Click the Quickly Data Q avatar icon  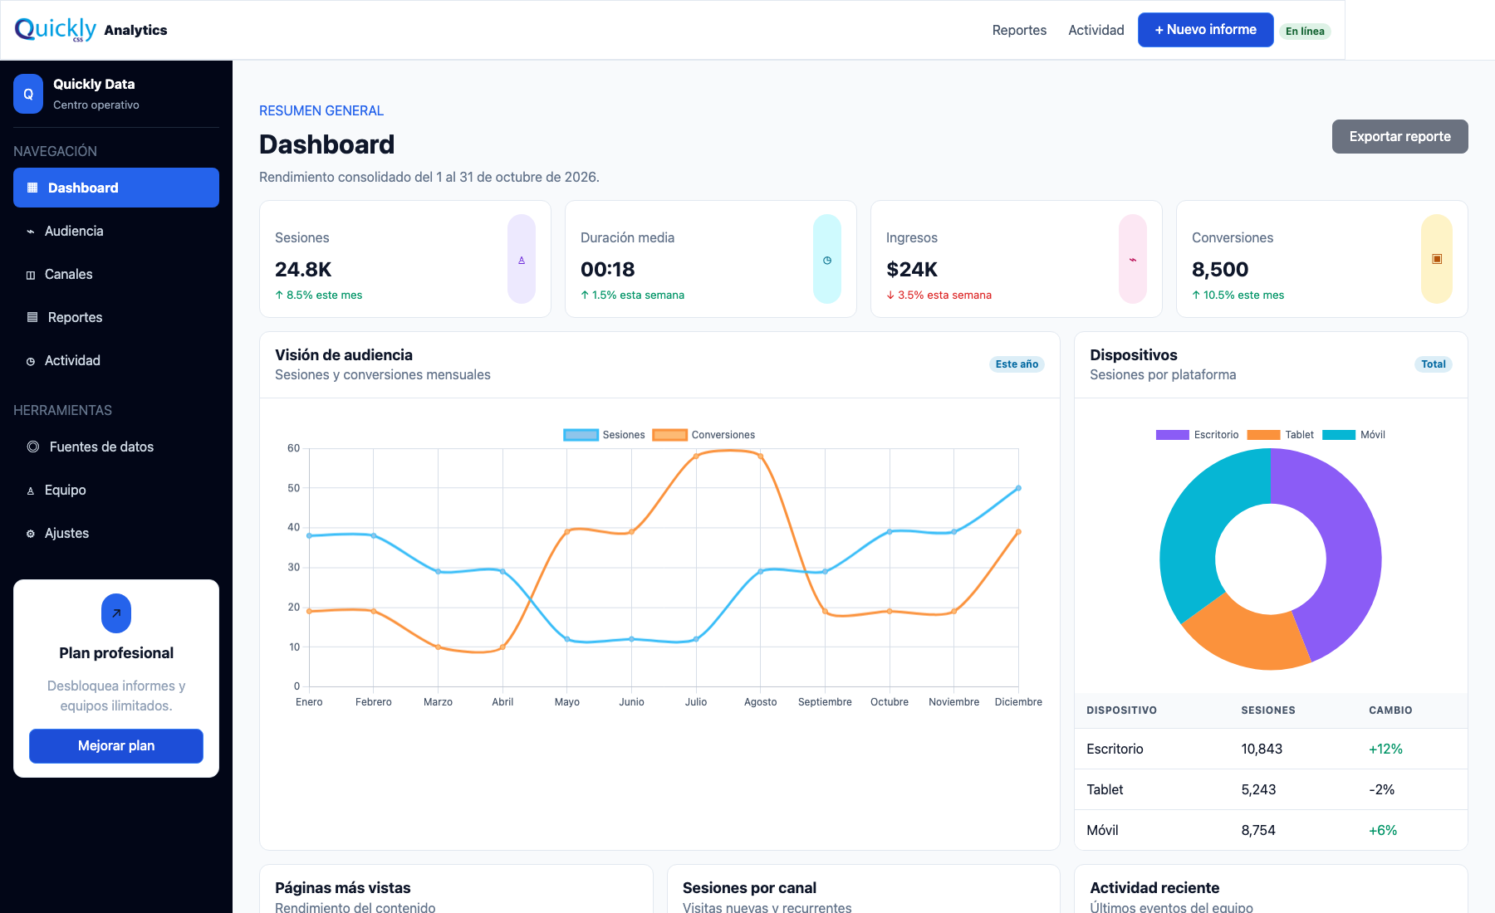[x=28, y=94]
